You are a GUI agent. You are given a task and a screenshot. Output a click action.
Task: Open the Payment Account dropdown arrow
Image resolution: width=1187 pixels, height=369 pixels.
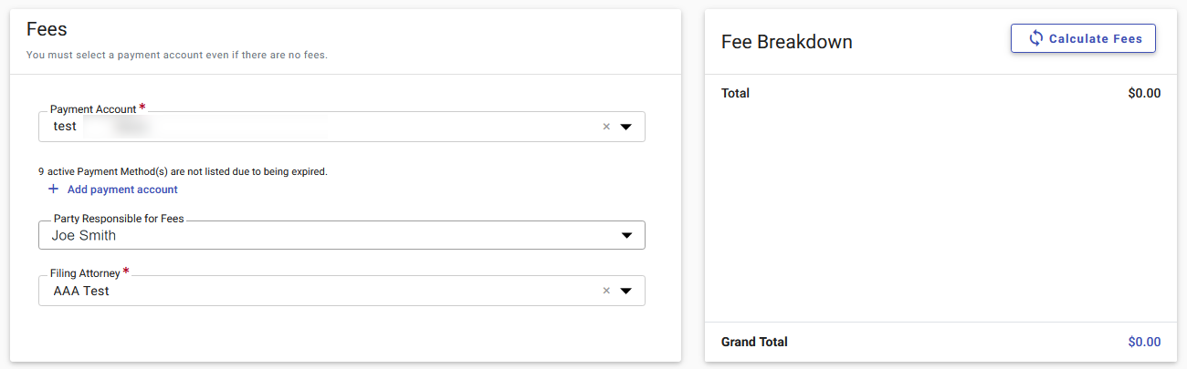pos(626,127)
